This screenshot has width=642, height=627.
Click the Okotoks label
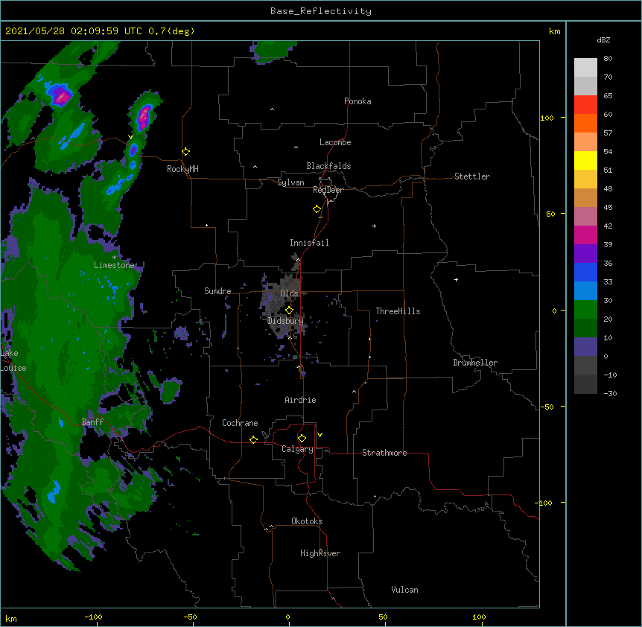click(x=307, y=521)
